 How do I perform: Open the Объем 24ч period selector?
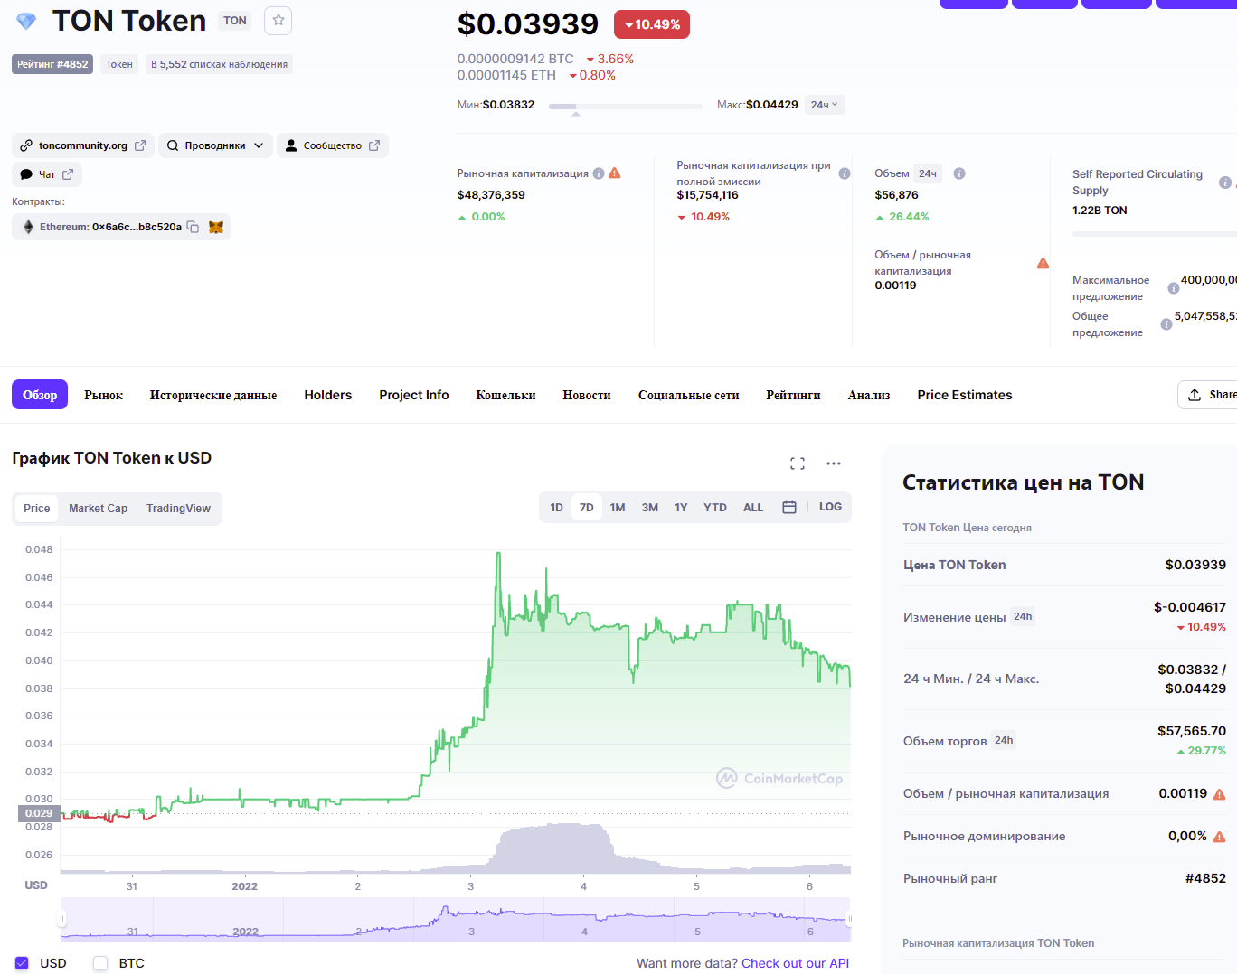click(x=928, y=173)
